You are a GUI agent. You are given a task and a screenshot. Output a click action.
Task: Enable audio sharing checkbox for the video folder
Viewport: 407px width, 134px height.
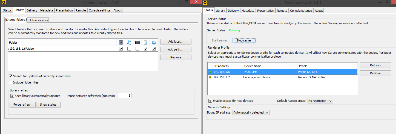(129, 49)
